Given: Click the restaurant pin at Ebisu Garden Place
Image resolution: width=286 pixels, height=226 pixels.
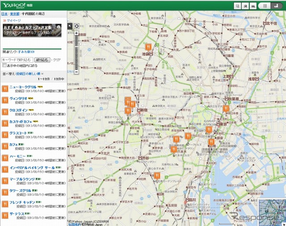Looking at the screenshot, I should (157, 176).
